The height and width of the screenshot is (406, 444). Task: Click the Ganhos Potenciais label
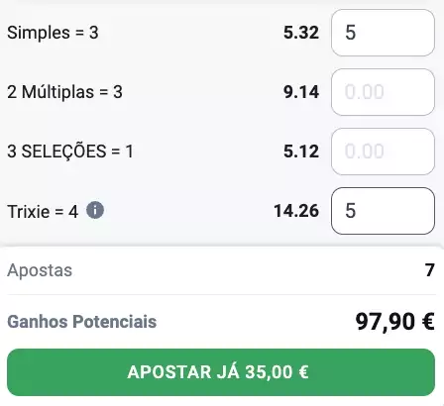[x=82, y=322]
